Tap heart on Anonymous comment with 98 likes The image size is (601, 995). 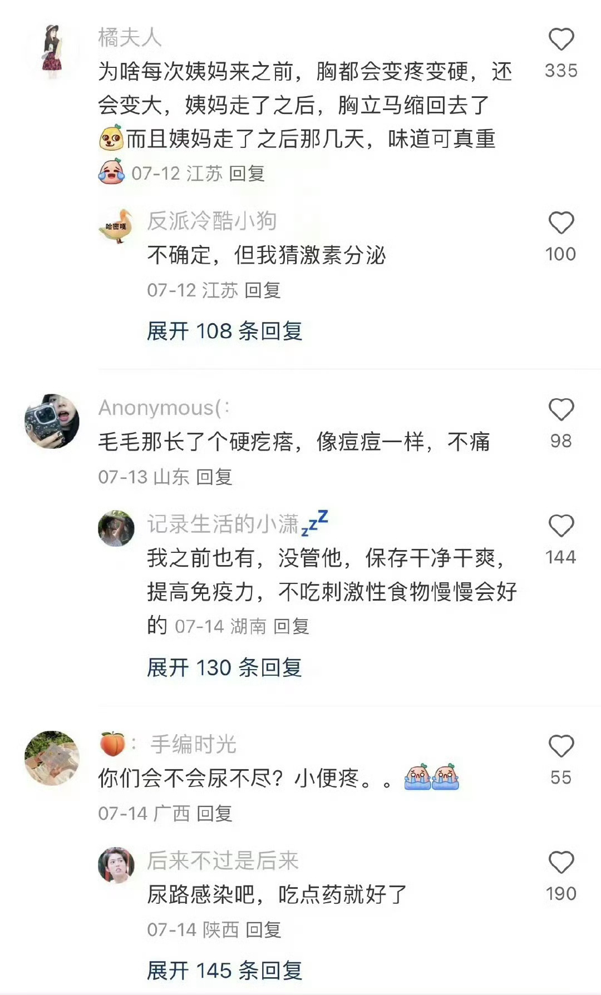(561, 410)
